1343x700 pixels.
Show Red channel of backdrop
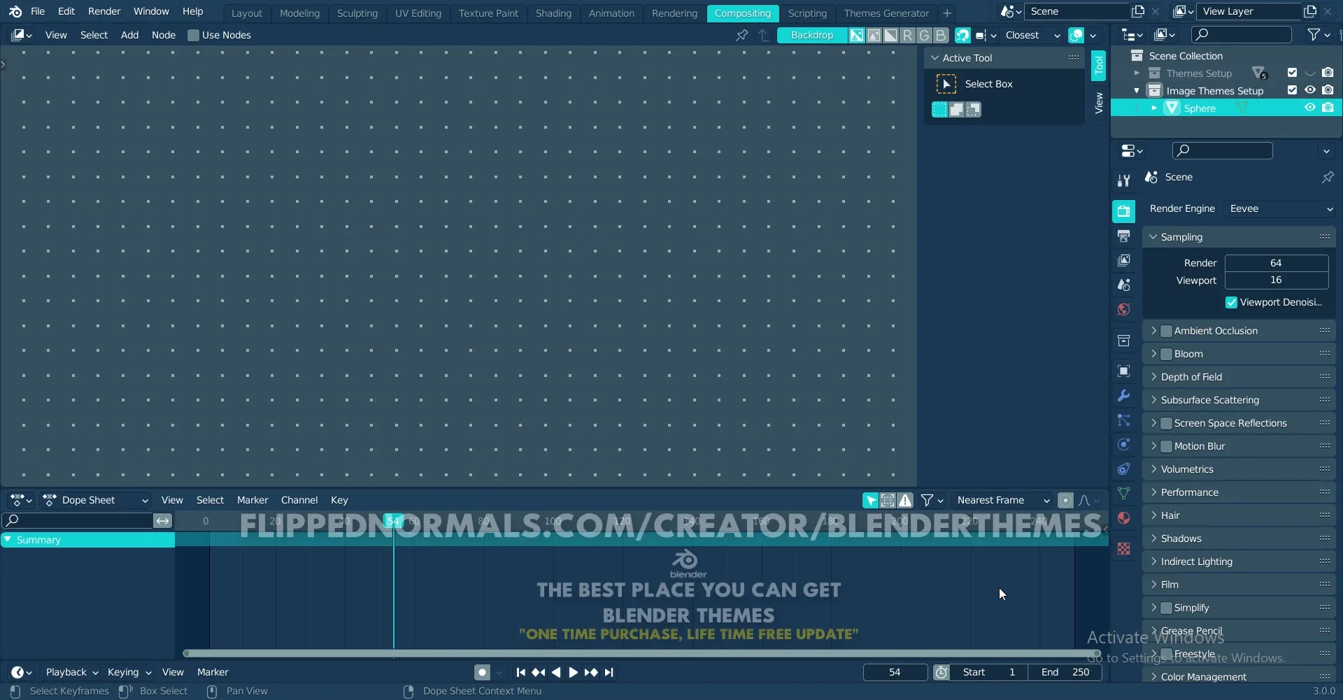(907, 35)
